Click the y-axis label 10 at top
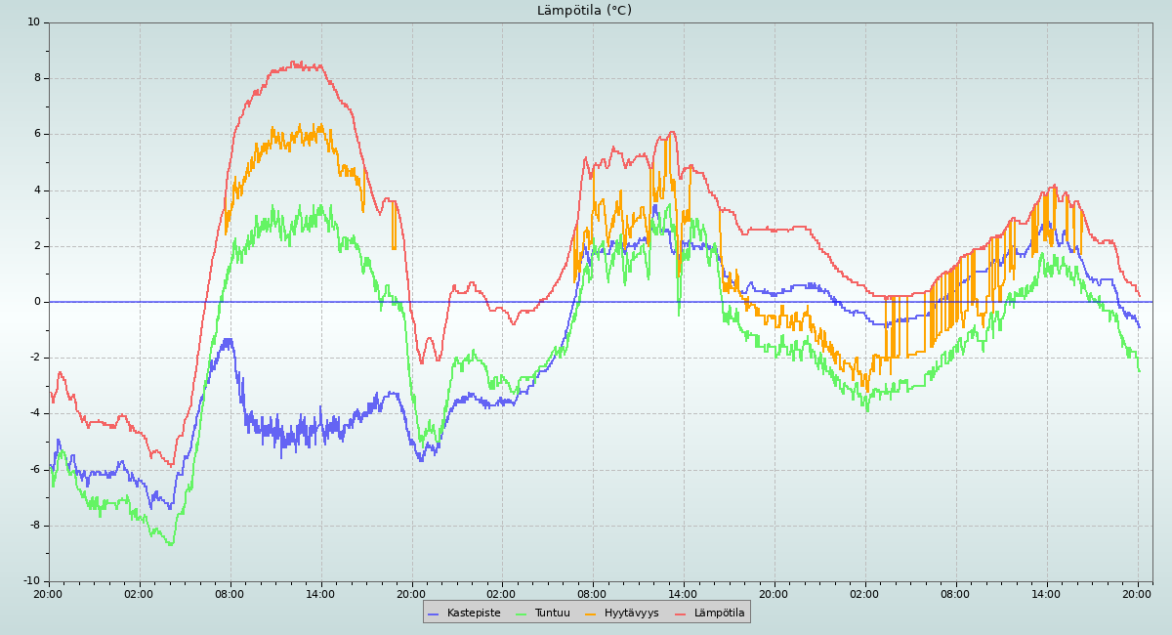The width and height of the screenshot is (1172, 635). pos(33,21)
